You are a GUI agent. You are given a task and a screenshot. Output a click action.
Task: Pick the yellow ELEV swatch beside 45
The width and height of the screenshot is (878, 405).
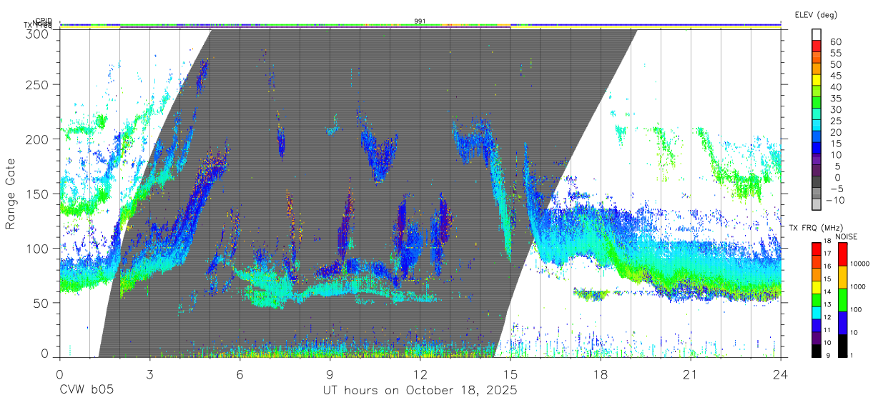click(817, 81)
